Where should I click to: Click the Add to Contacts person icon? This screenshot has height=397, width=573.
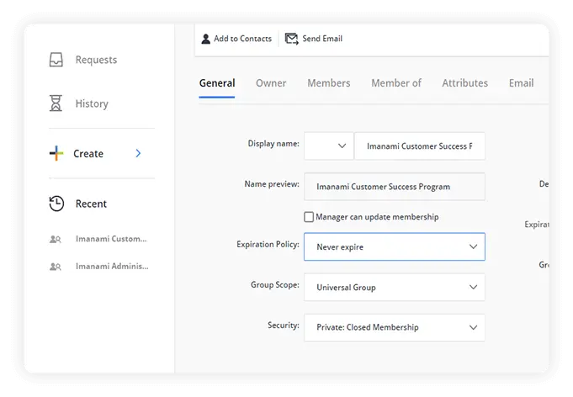coord(206,39)
